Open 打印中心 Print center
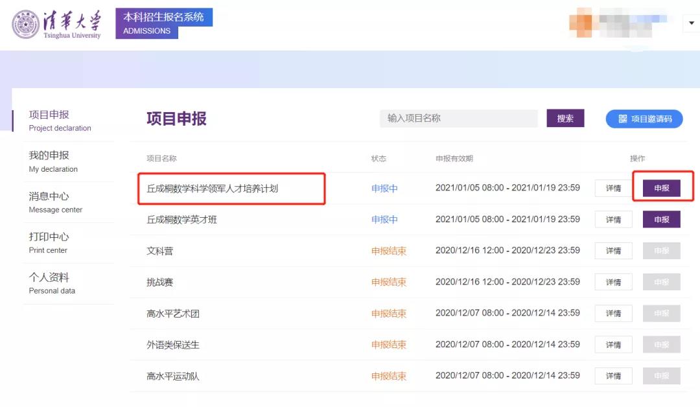 coord(49,243)
